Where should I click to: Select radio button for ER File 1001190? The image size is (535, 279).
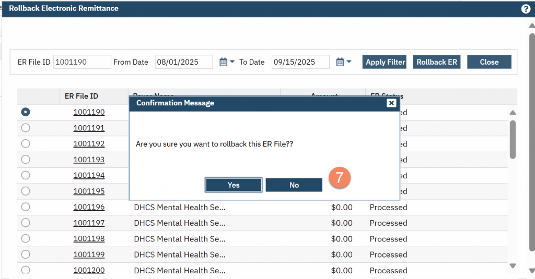pyautogui.click(x=26, y=112)
